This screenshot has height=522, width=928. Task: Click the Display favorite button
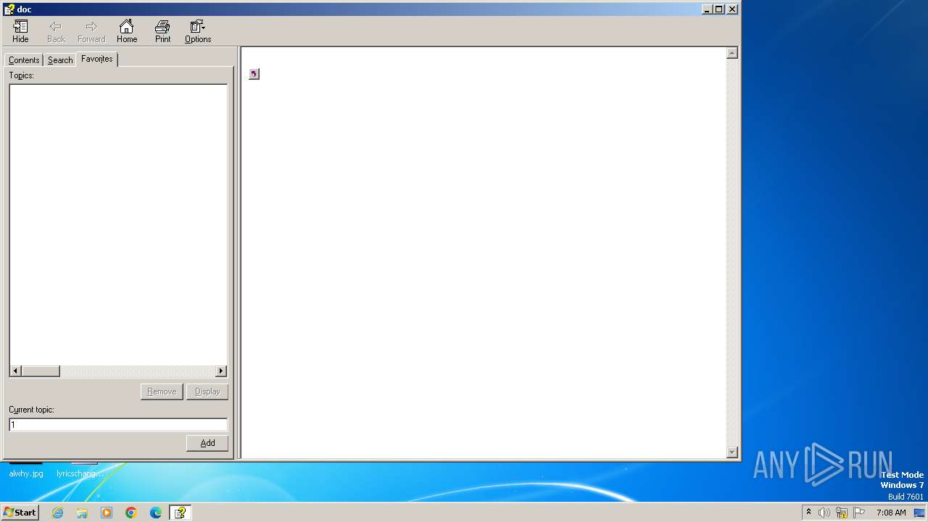pos(207,391)
